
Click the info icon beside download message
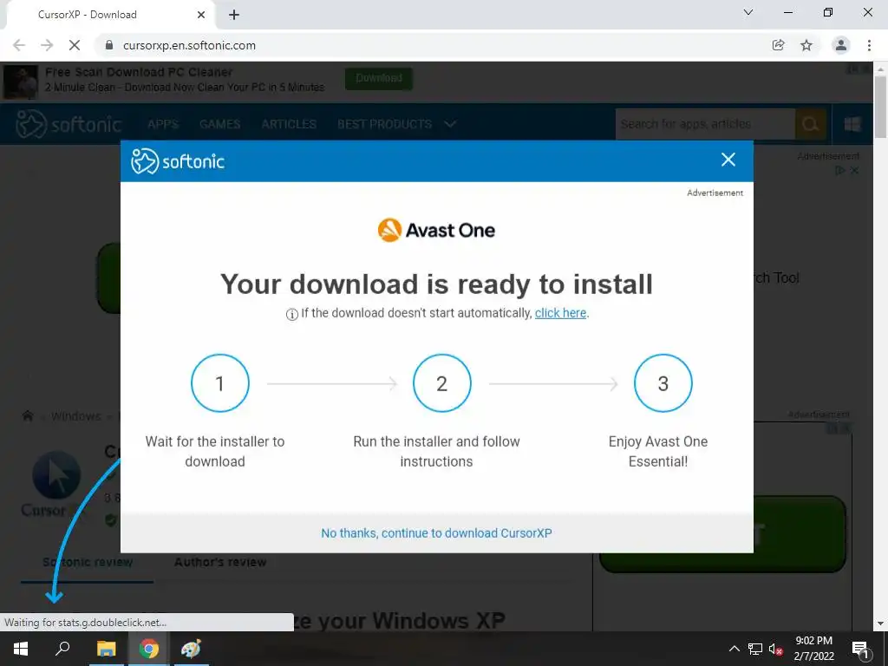(291, 314)
